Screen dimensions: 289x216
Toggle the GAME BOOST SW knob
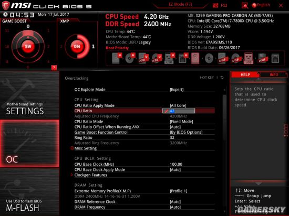pos(28,46)
